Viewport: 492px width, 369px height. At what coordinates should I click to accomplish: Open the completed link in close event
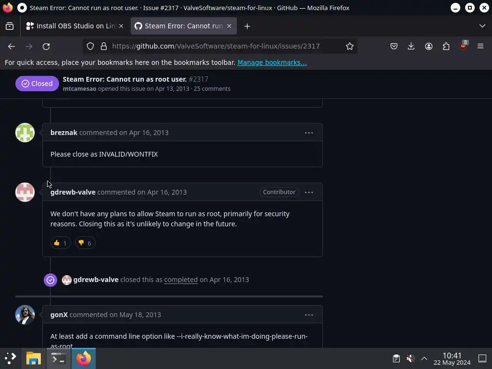coord(181,280)
